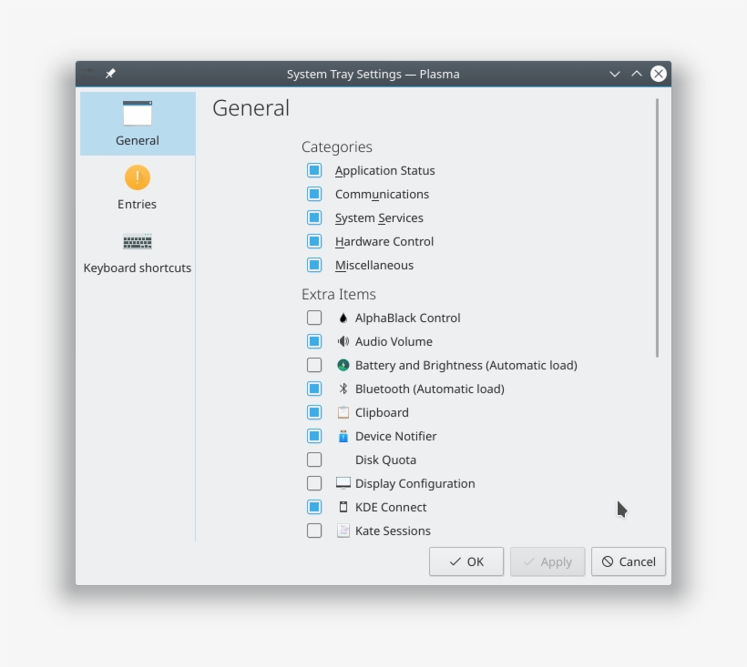Close the System Tray Settings window
This screenshot has width=747, height=667.
pyautogui.click(x=659, y=74)
